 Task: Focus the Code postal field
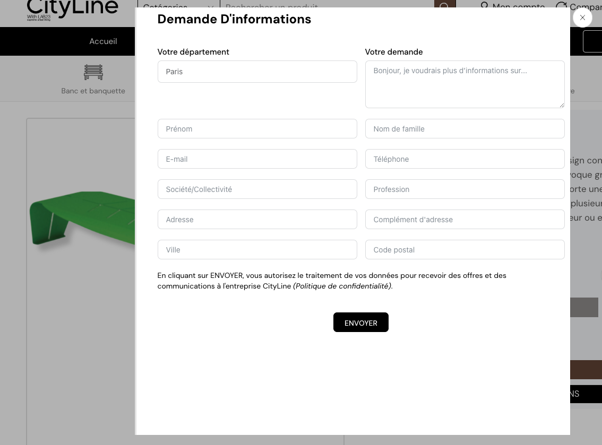tap(465, 250)
